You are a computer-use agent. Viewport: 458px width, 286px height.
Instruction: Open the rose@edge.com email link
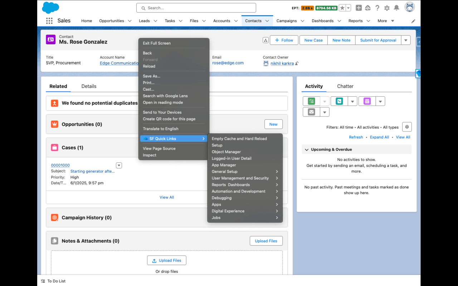click(x=228, y=63)
